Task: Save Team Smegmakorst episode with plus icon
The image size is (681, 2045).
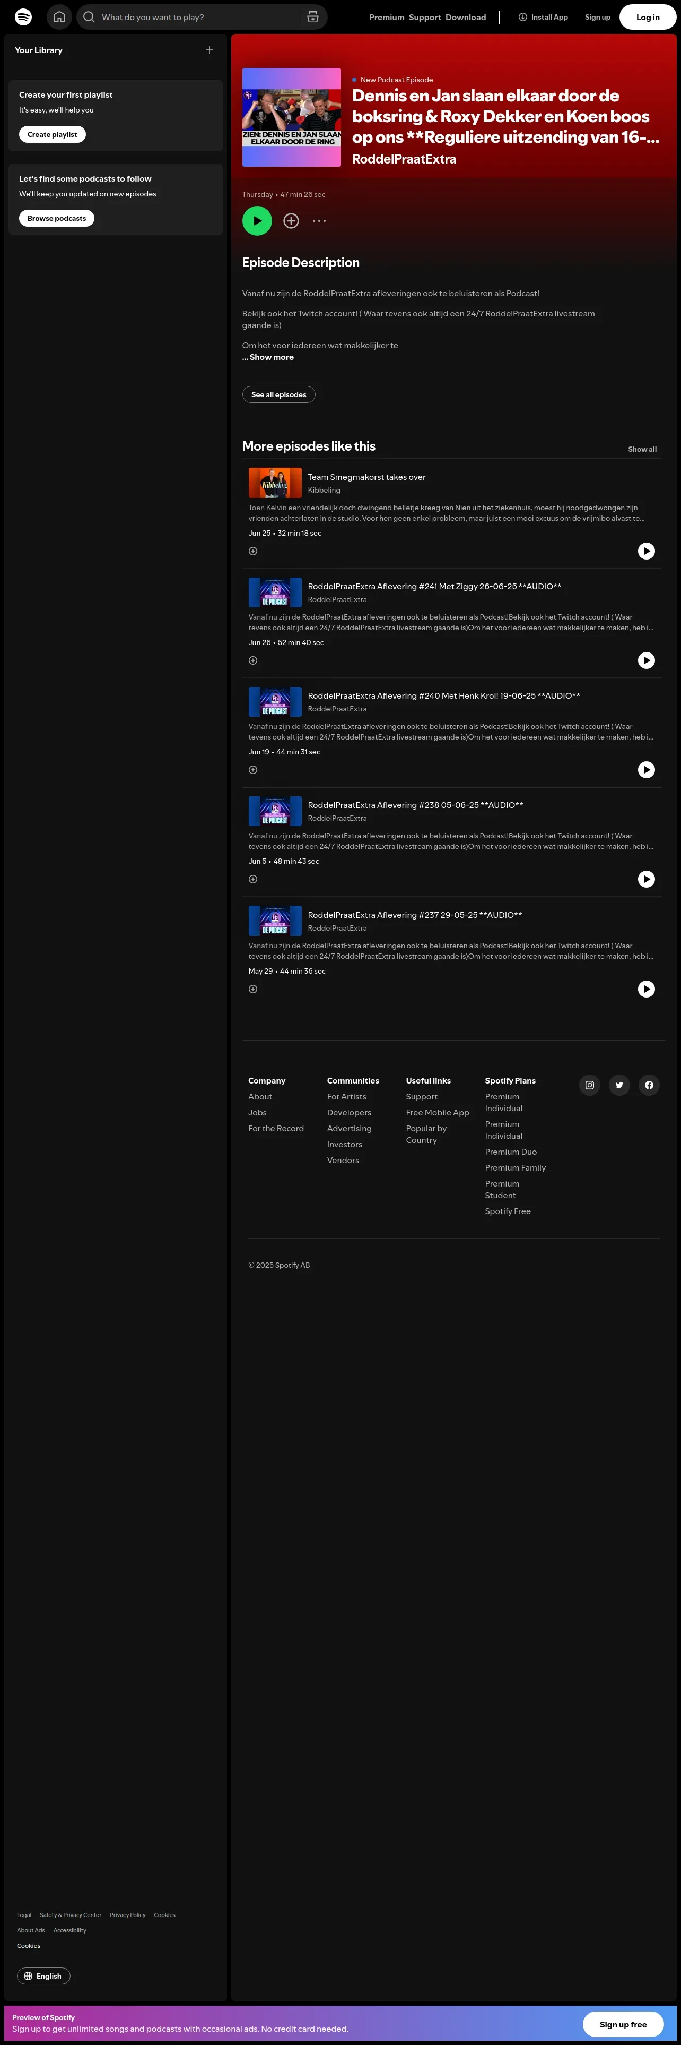Action: coord(253,551)
